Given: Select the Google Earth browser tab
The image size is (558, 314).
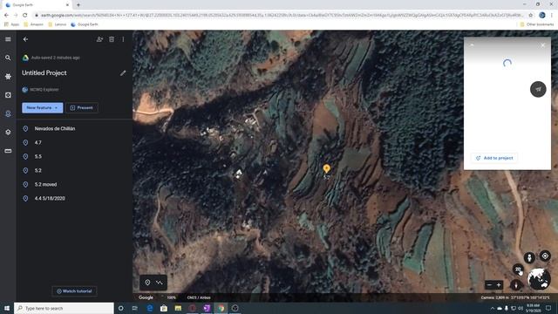Looking at the screenshot, I should coord(36,5).
